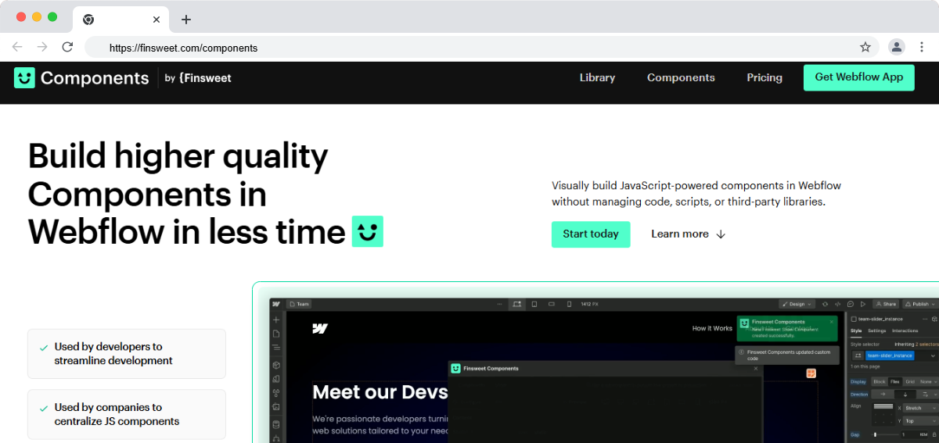Click 'Used by developers to streamline development' card
Viewport: 939px width, 443px height.
(127, 354)
